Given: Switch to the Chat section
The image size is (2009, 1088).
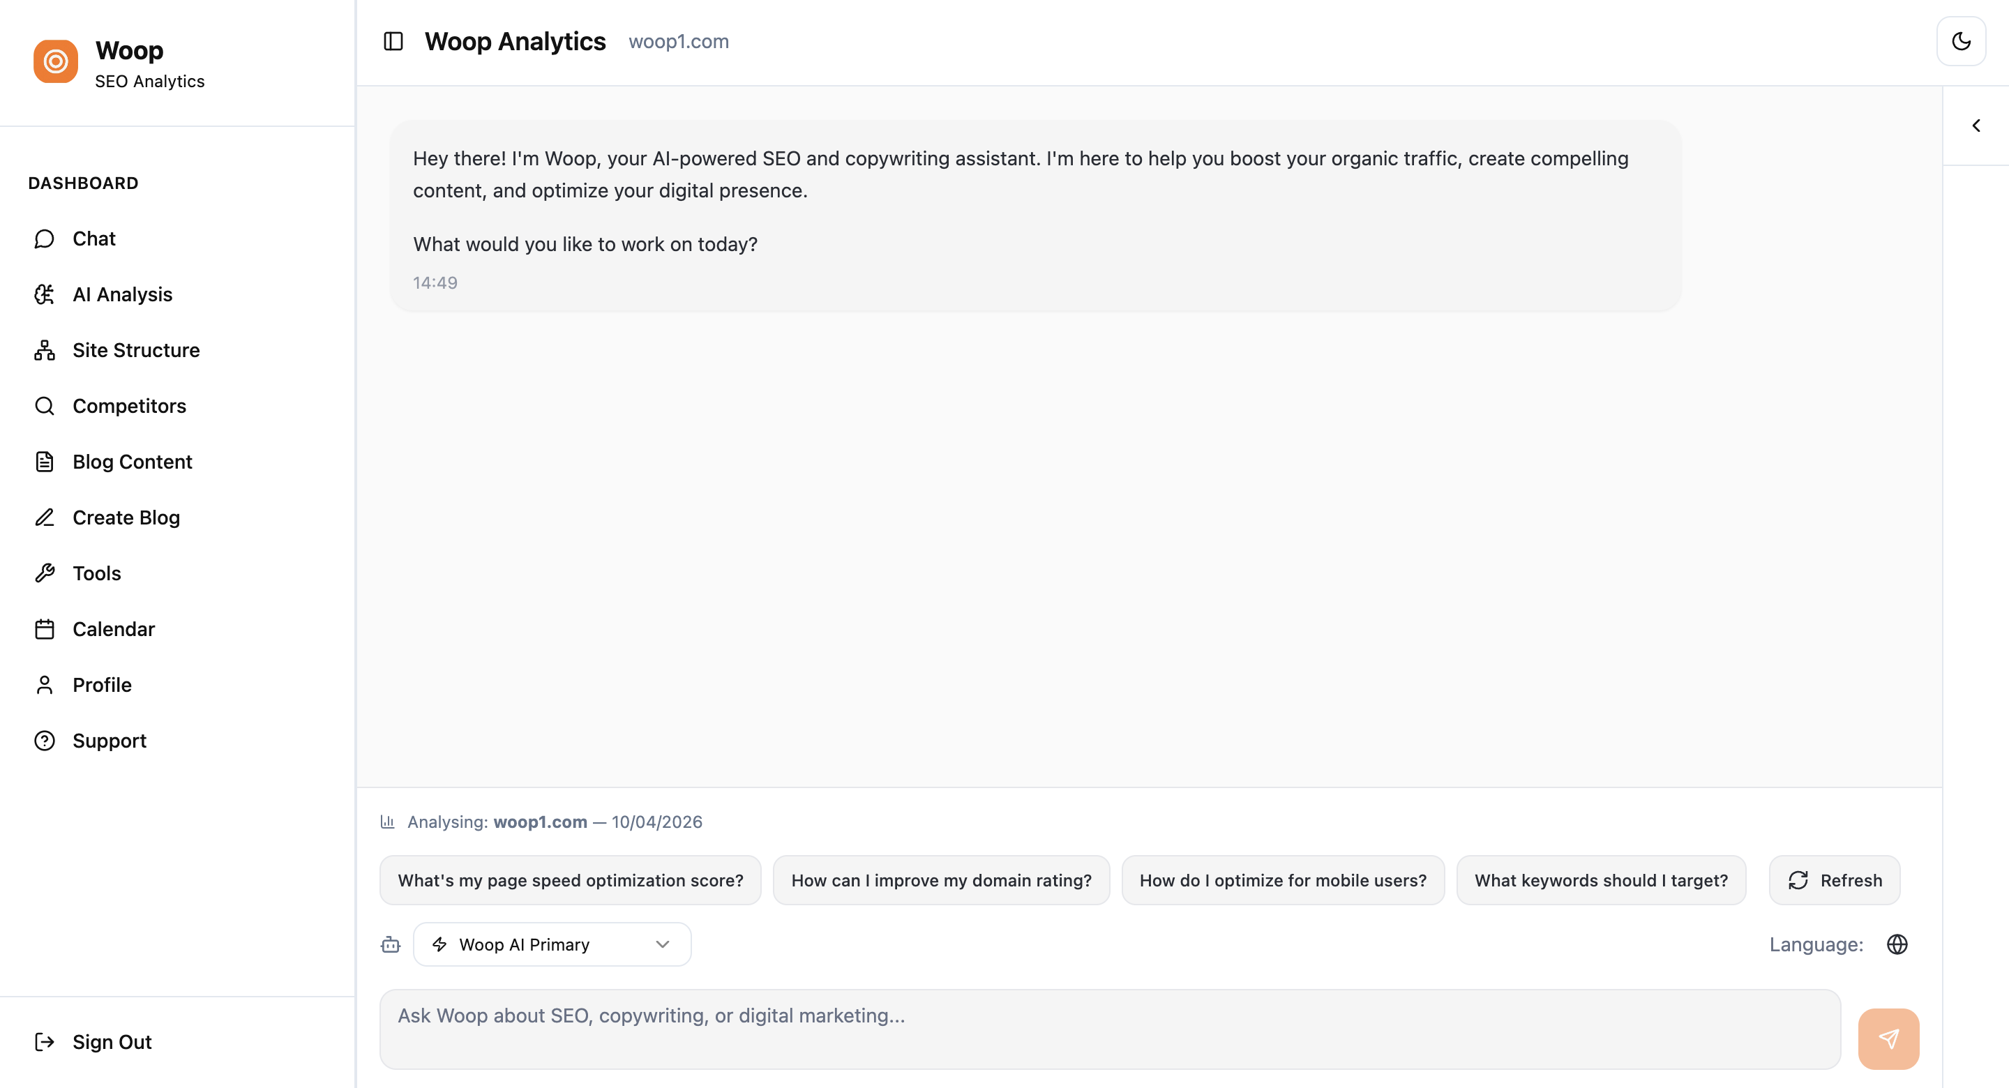Looking at the screenshot, I should [x=93, y=239].
